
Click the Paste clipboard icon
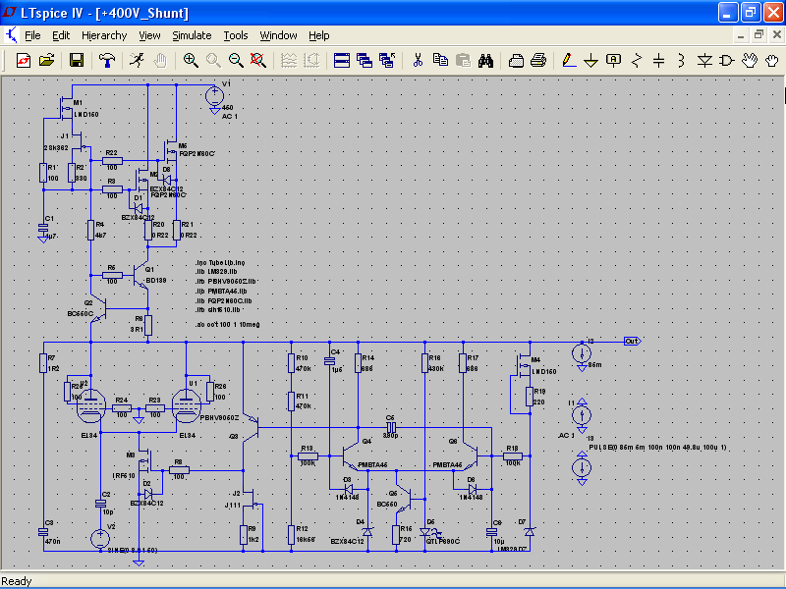[x=463, y=61]
